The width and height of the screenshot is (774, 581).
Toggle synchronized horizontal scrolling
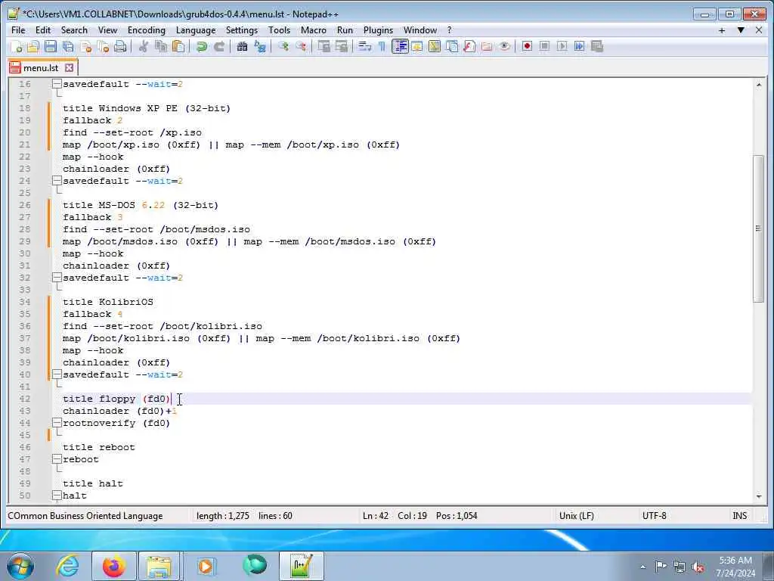click(341, 46)
